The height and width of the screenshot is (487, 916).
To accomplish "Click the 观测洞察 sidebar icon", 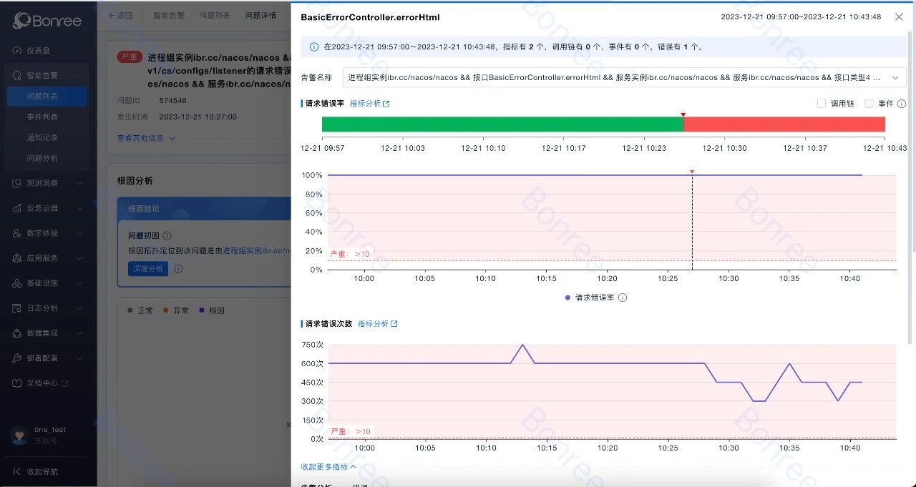I will (x=17, y=183).
